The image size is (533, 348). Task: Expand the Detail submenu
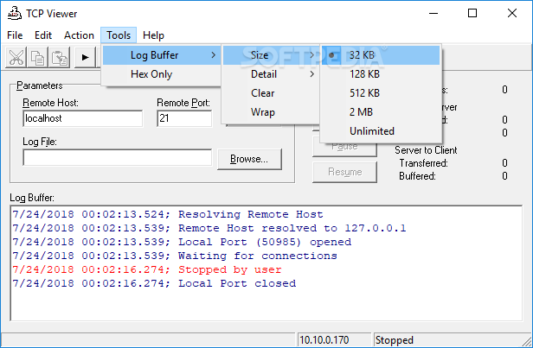pyautogui.click(x=271, y=74)
